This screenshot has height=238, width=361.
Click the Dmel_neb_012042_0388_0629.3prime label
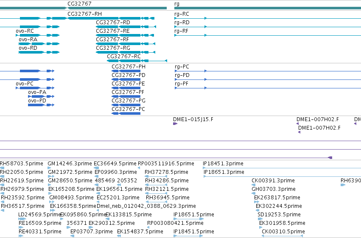click(146, 206)
